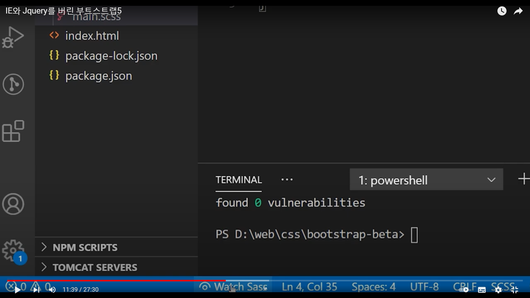Open the Source Control view
This screenshot has height=298, width=530.
[13, 84]
